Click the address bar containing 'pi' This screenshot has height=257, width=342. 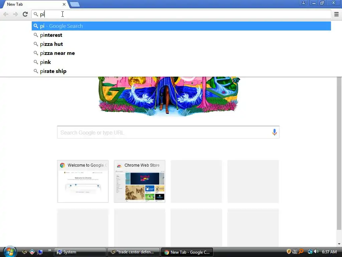pos(181,14)
